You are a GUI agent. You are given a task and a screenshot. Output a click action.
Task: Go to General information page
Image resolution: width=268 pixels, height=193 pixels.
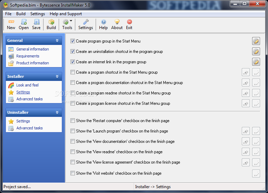pyautogui.click(x=33, y=49)
